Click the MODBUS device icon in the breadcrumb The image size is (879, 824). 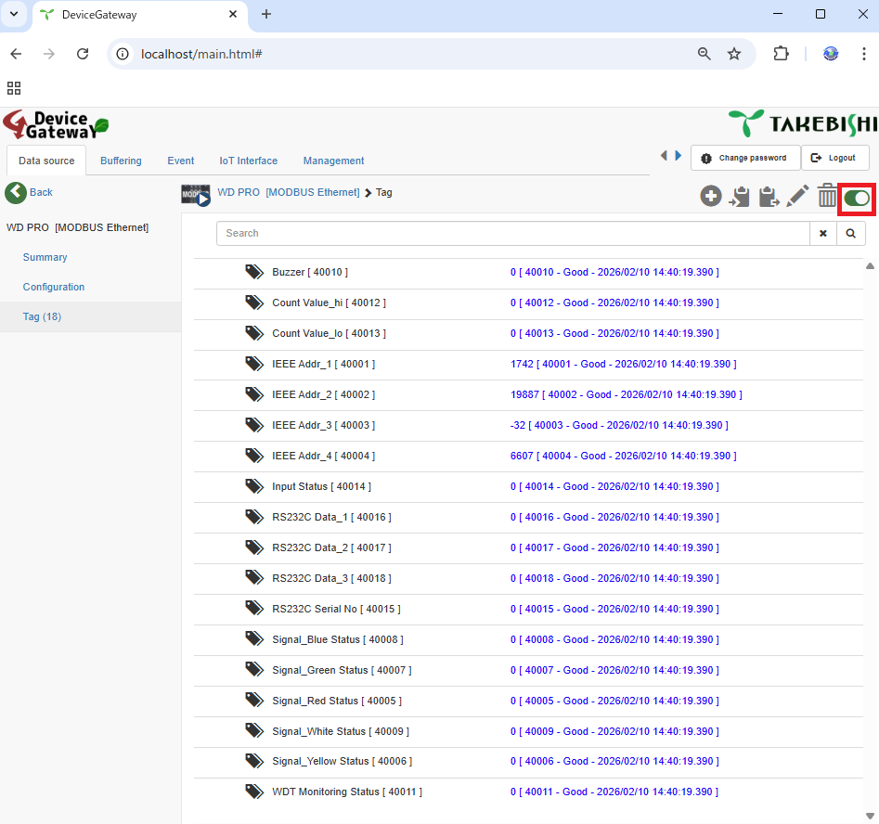pos(195,194)
